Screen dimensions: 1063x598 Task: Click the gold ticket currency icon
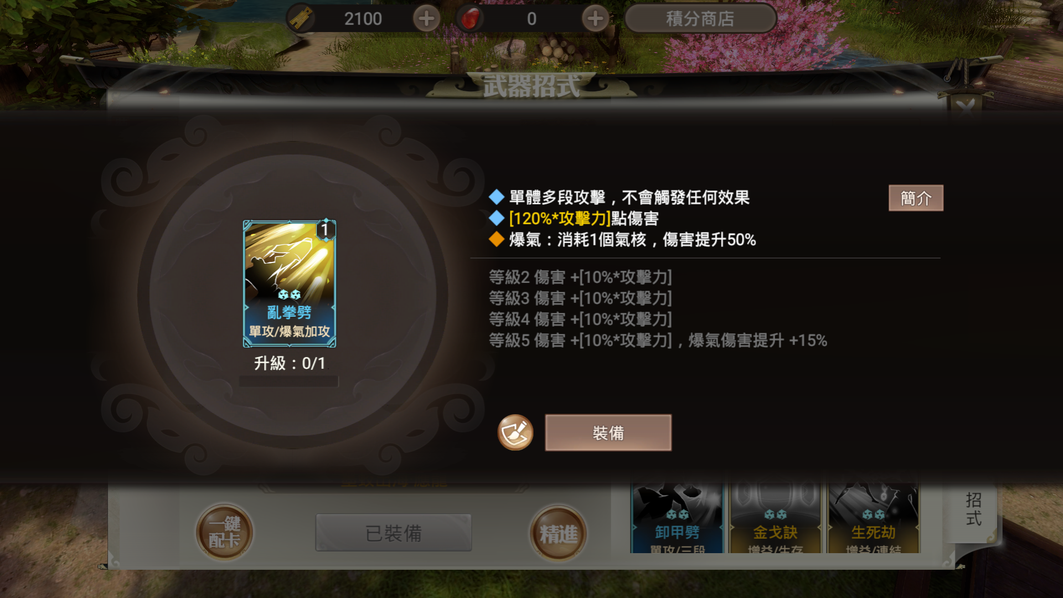click(x=301, y=19)
